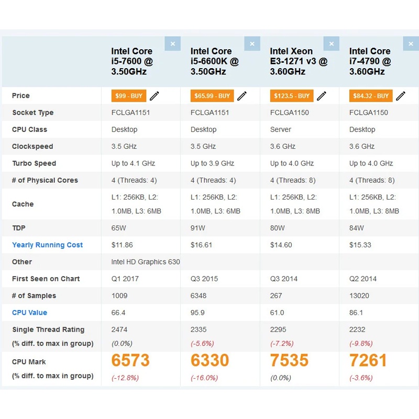Remove Intel Core i5-7600 column with its X
This screenshot has height=419, width=419.
pos(173,43)
